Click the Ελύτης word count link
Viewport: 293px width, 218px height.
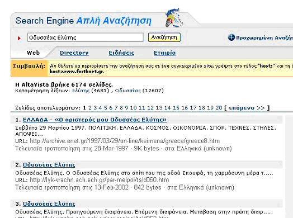click(x=81, y=91)
